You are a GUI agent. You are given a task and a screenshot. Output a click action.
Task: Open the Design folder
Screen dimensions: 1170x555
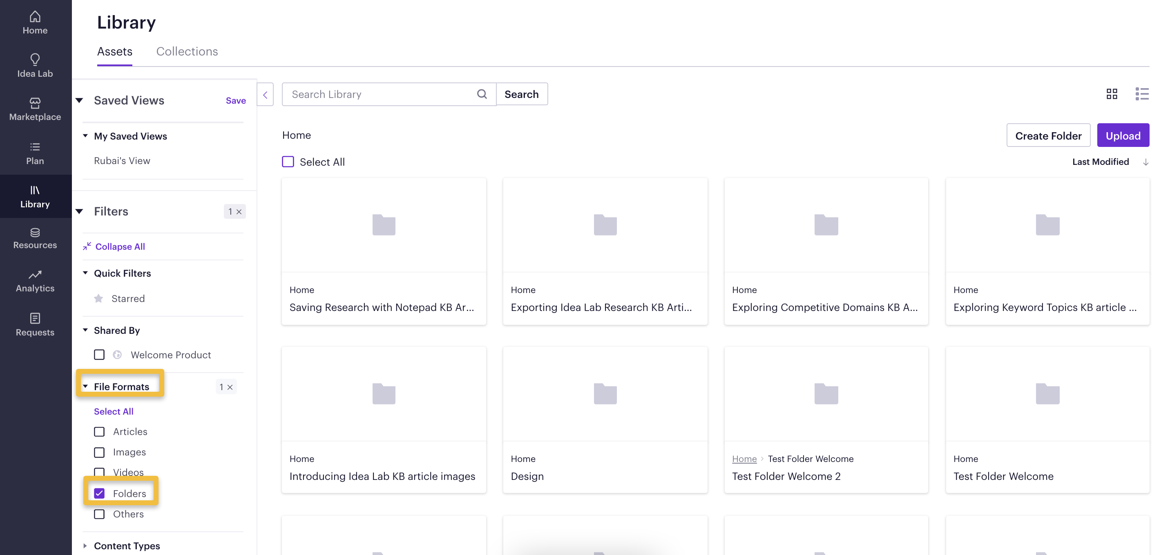click(605, 420)
